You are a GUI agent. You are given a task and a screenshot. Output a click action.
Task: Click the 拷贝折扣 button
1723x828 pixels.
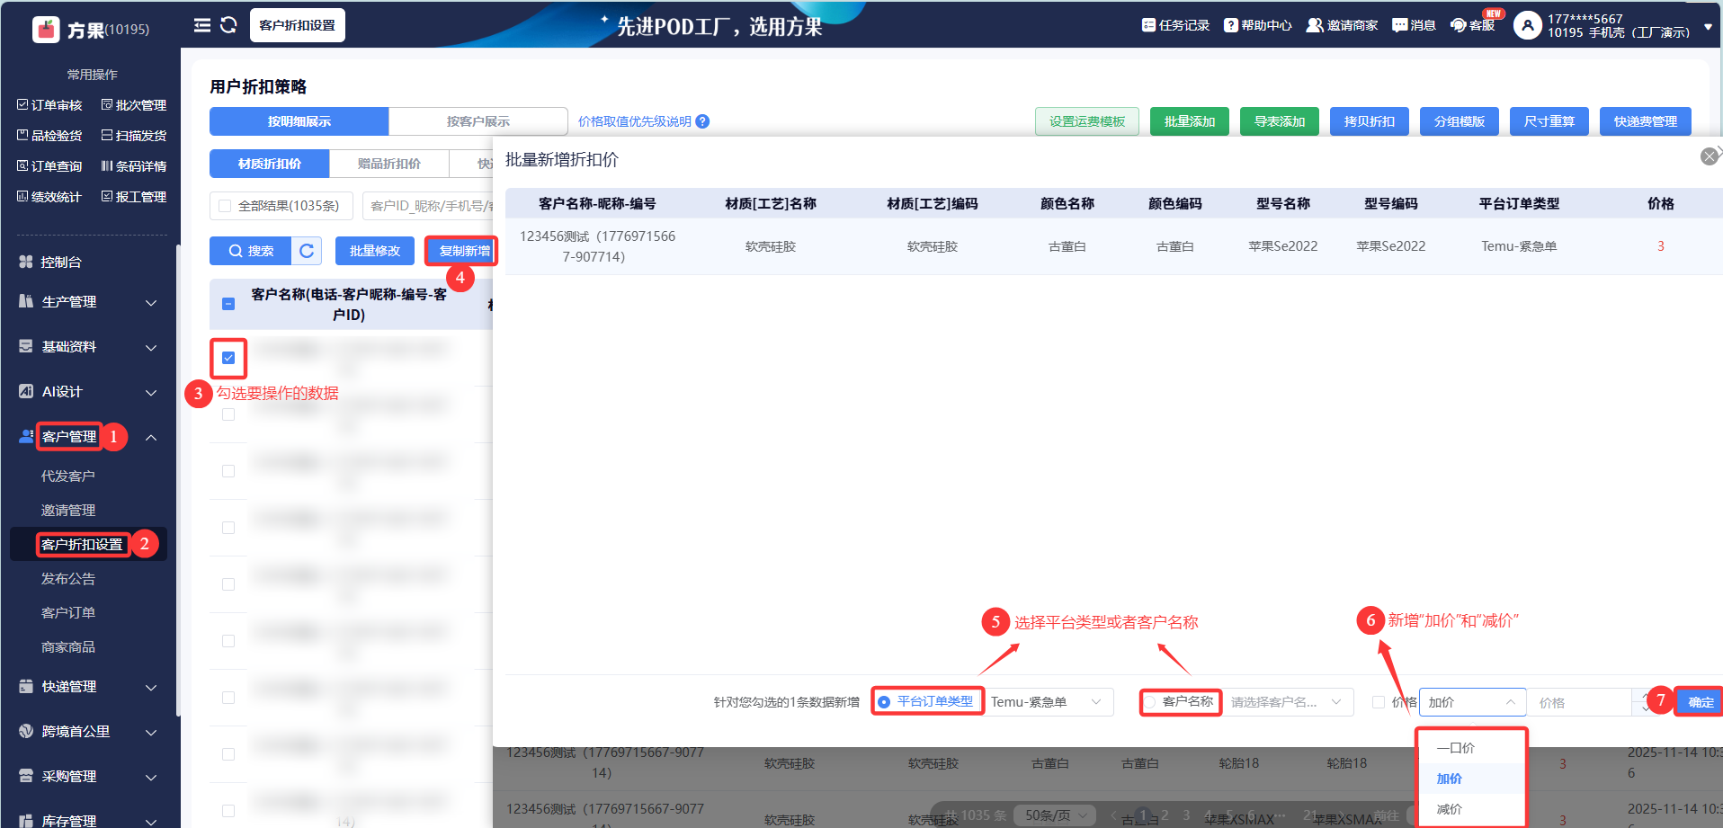tap(1370, 121)
